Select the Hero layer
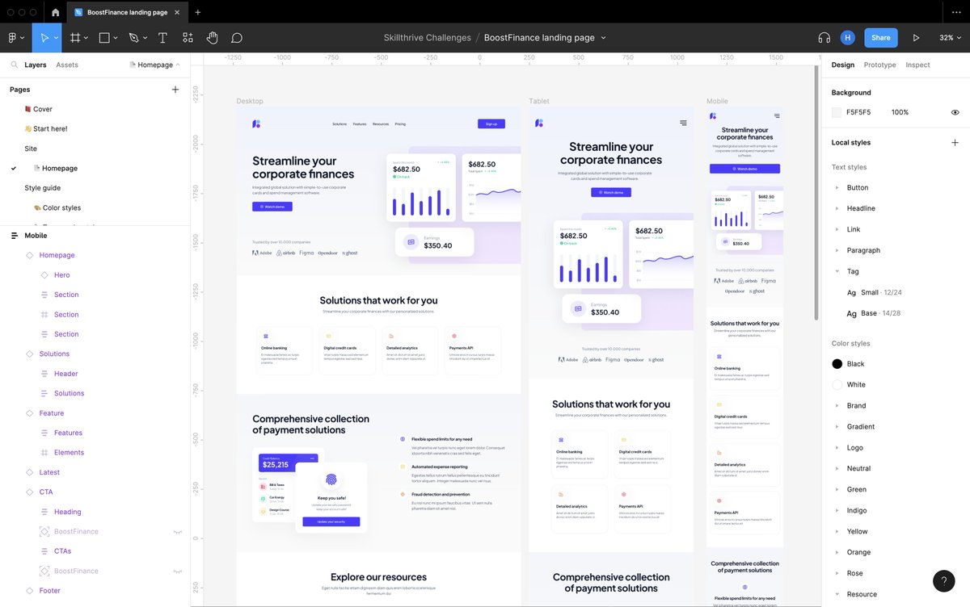 tap(62, 275)
